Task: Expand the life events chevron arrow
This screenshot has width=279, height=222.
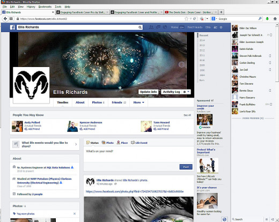Action: (76, 144)
